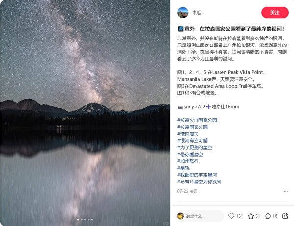Open the 木瓜 author profile avatar
294x226 pixels.
point(183,13)
